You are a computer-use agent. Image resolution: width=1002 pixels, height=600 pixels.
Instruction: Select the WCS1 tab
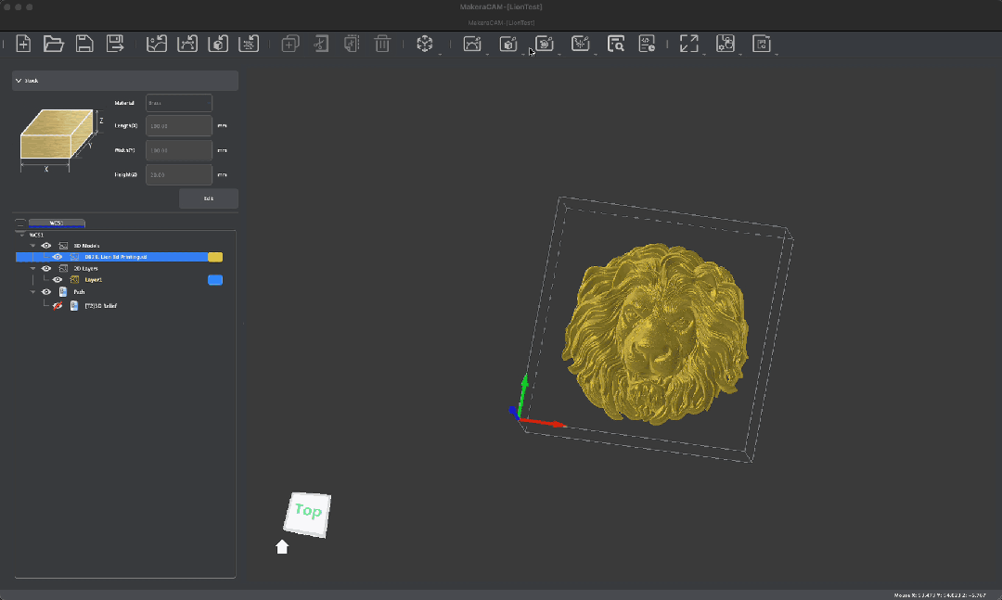click(57, 223)
